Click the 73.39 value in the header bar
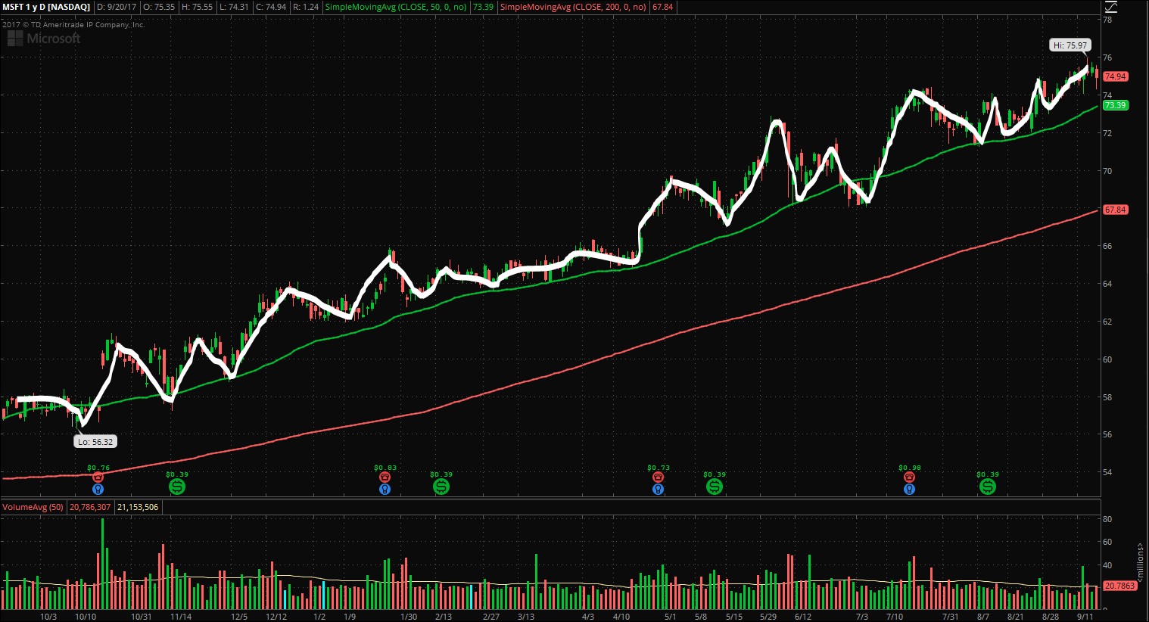This screenshot has height=622, width=1149. pos(483,7)
